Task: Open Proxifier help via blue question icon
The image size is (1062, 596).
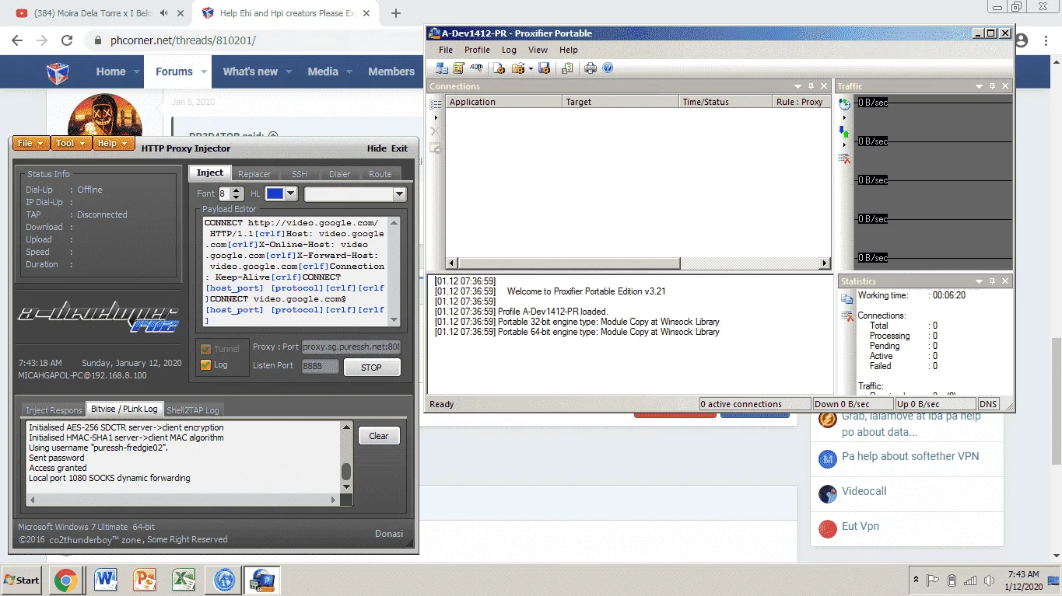Action: [x=608, y=68]
